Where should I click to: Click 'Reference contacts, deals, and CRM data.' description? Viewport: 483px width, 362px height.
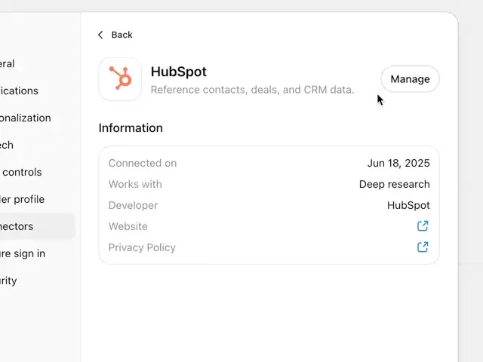click(x=253, y=90)
